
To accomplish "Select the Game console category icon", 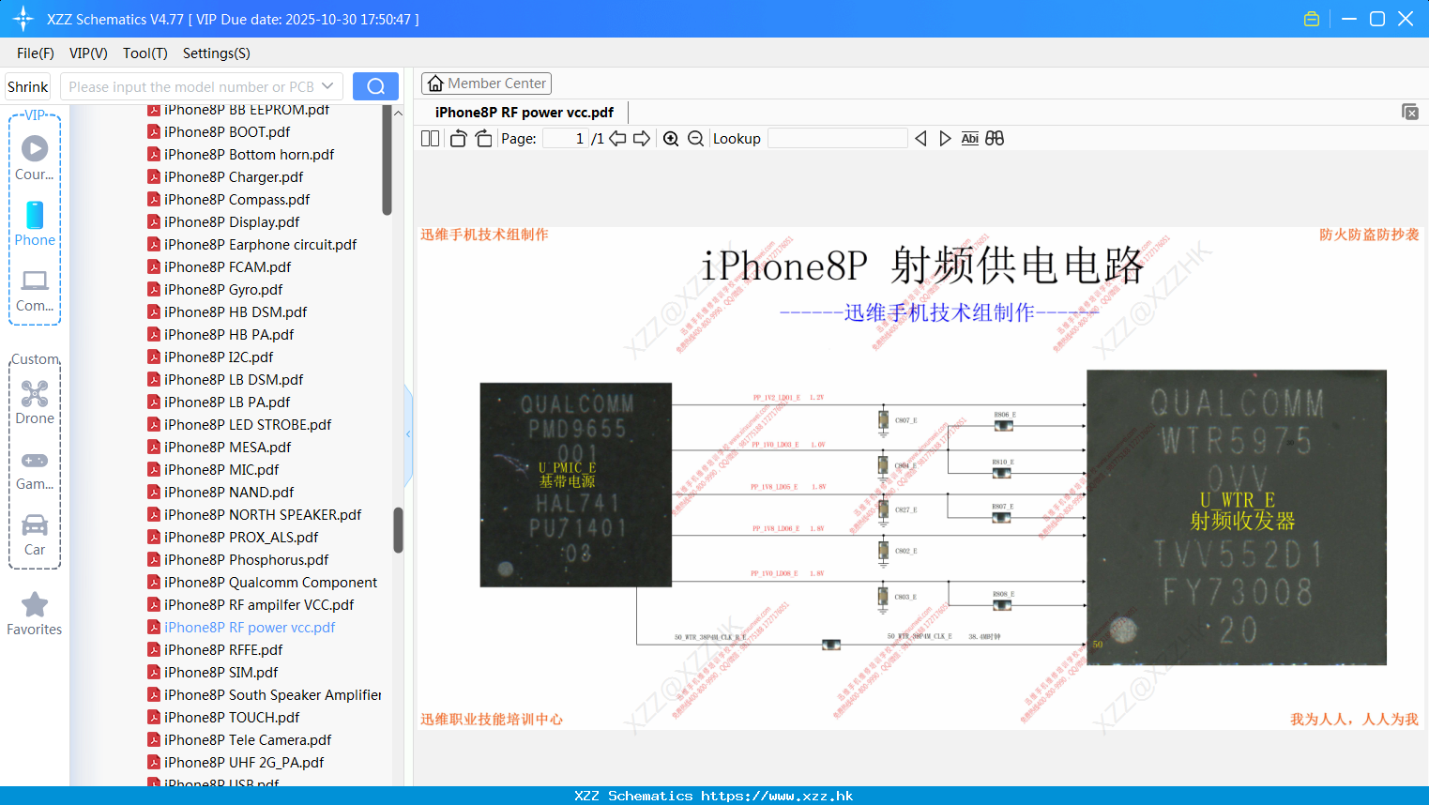I will pyautogui.click(x=35, y=470).
